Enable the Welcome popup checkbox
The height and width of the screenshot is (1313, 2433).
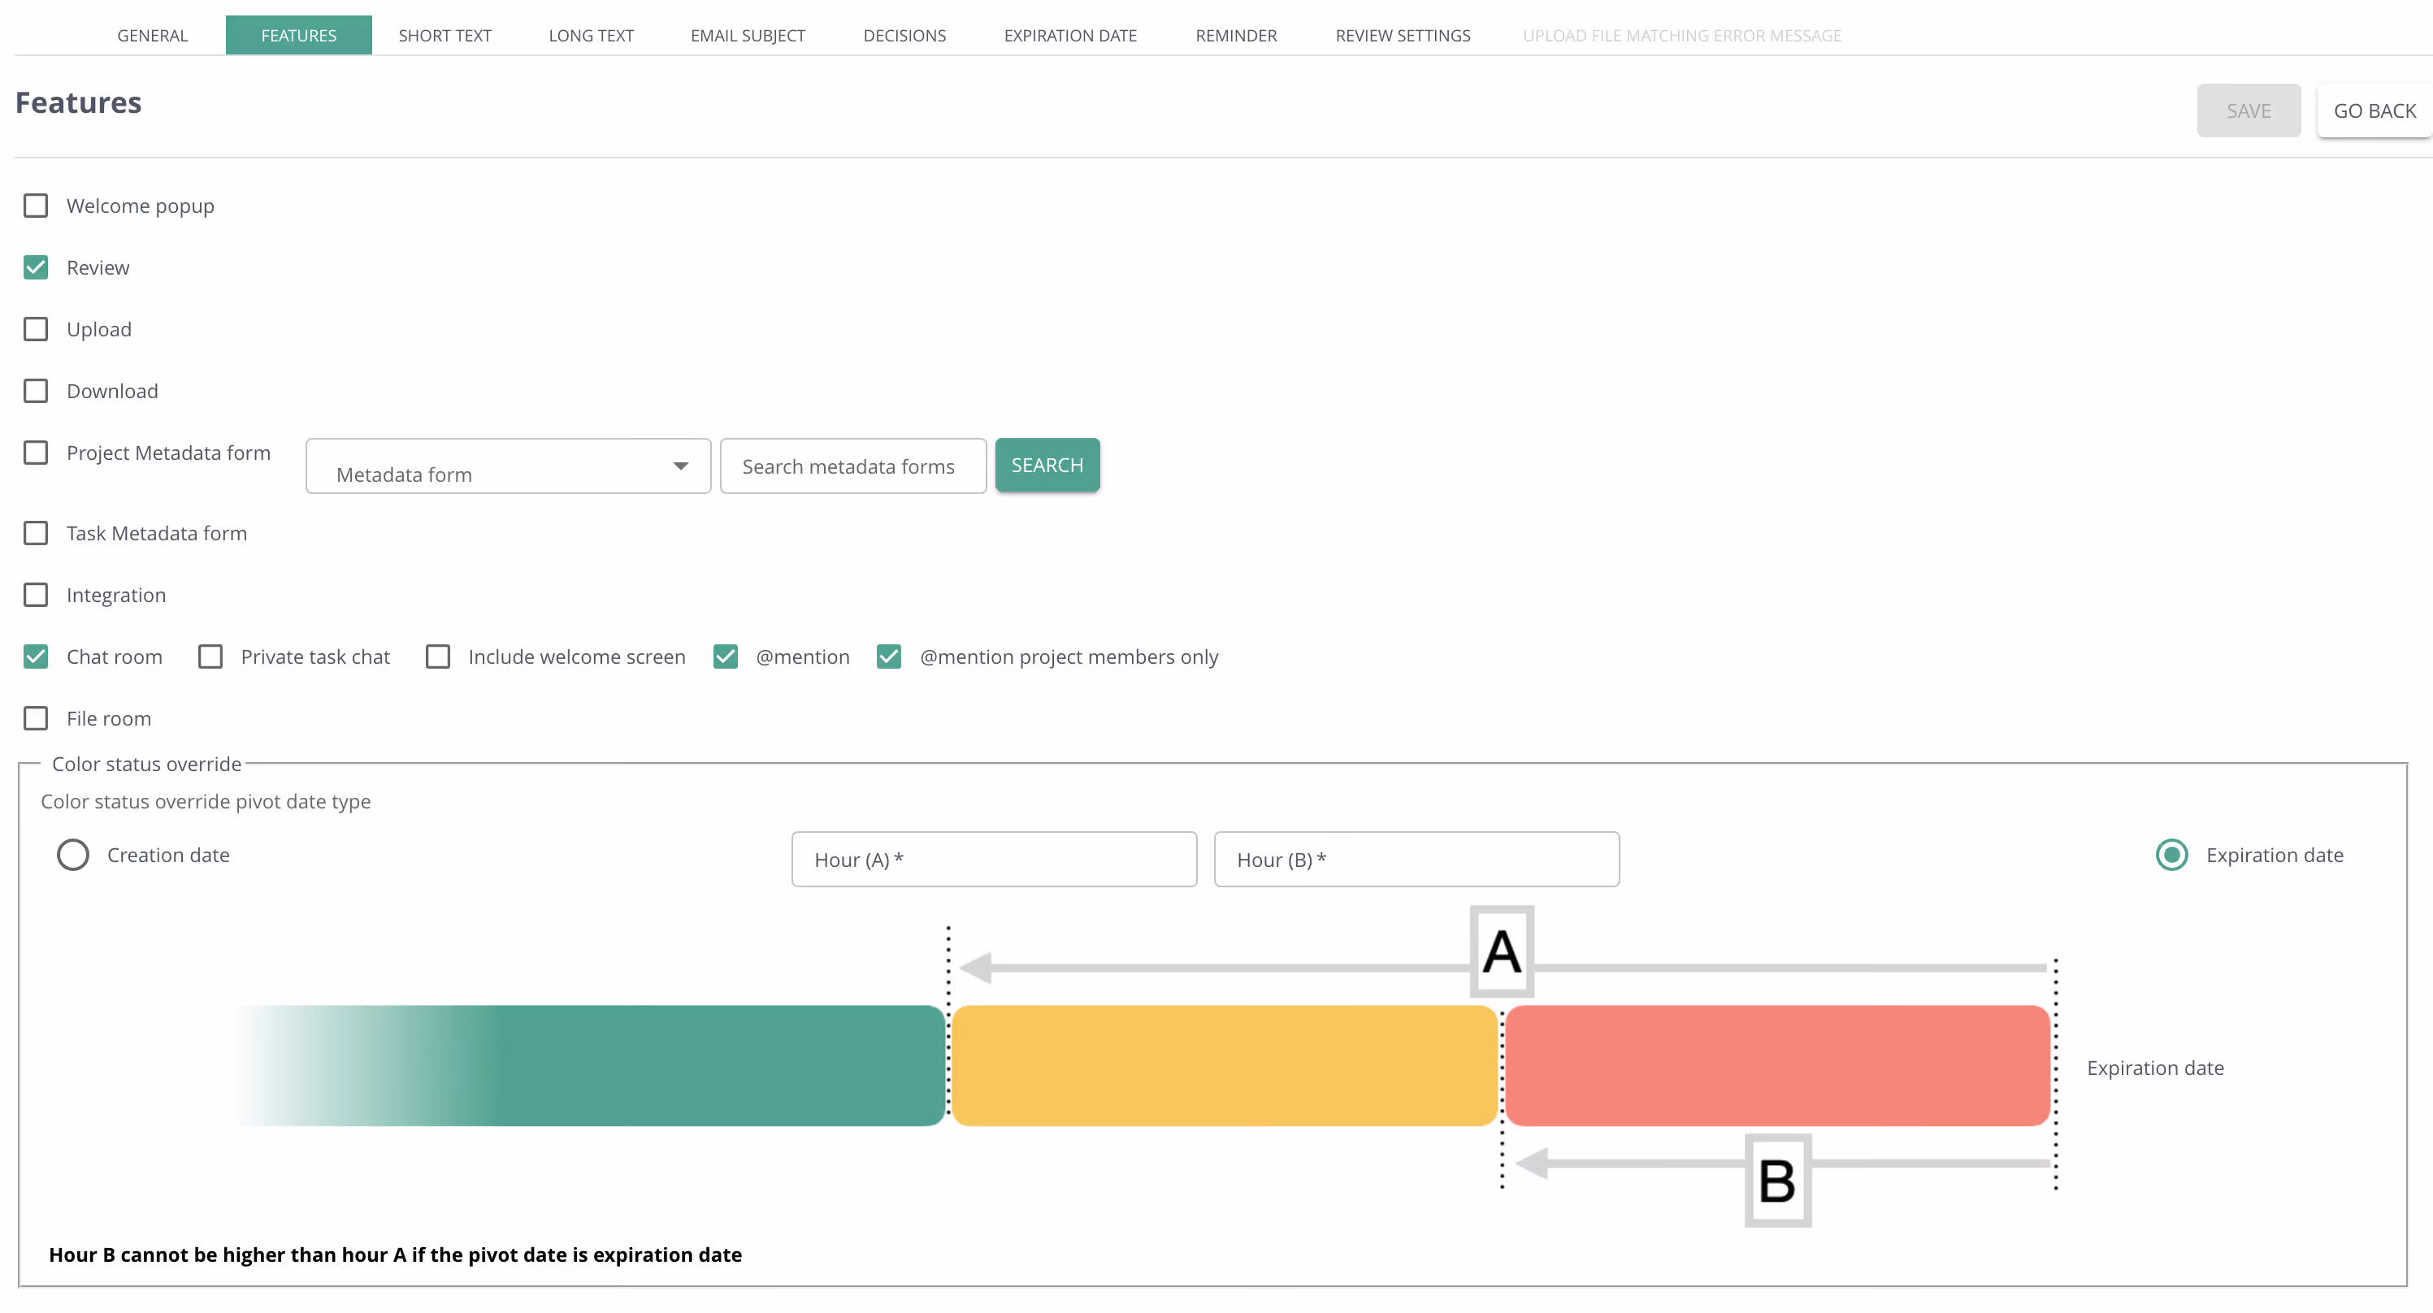click(36, 206)
